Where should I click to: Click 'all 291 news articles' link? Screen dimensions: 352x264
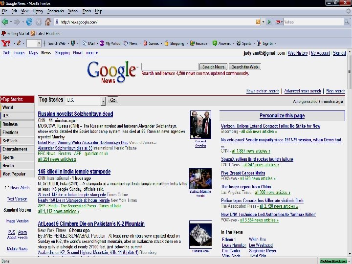point(57,159)
